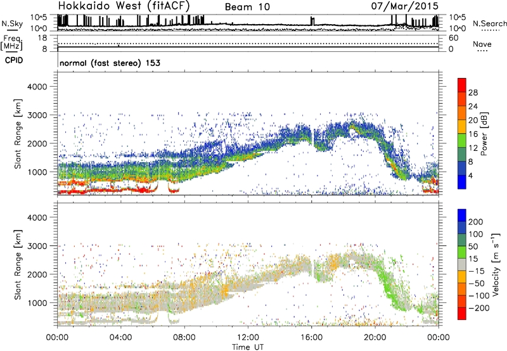Image resolution: width=507 pixels, height=351 pixels.
Task: Pick the yellow 16–20 dB power colorbar segment
Action: [462, 126]
